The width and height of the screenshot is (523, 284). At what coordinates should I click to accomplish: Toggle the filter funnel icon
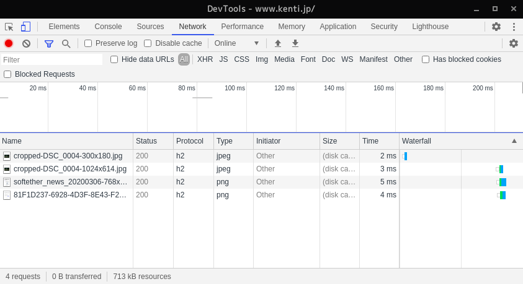pos(49,43)
